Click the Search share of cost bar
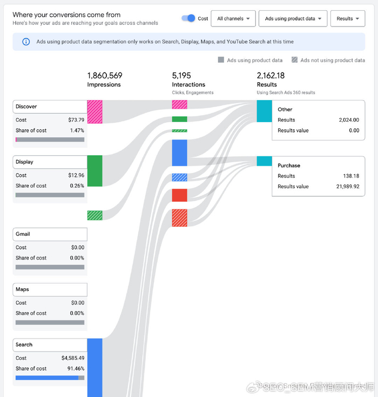 tap(50, 378)
